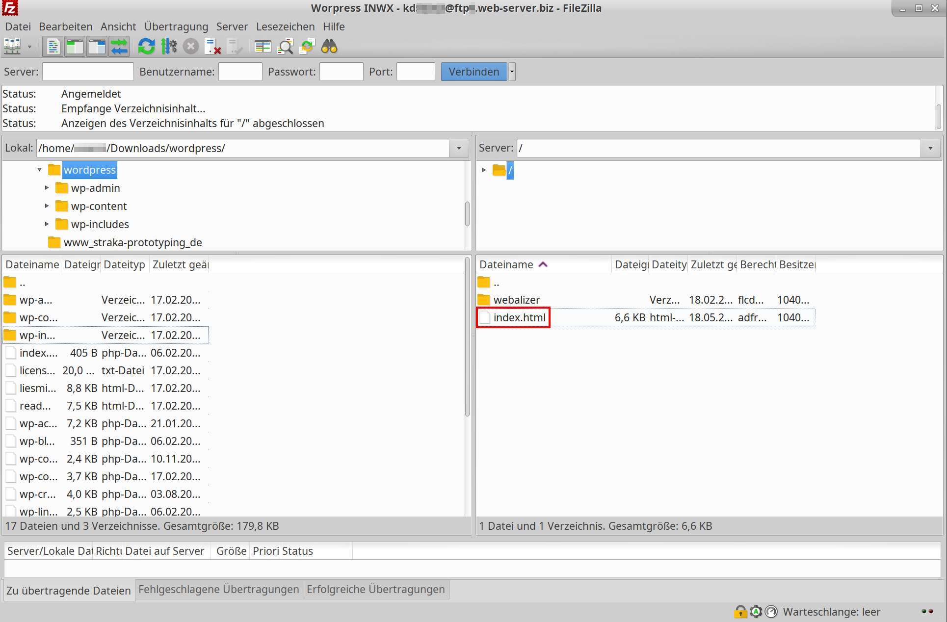Image resolution: width=947 pixels, height=622 pixels.
Task: Click the Verbinden button
Action: pyautogui.click(x=474, y=72)
